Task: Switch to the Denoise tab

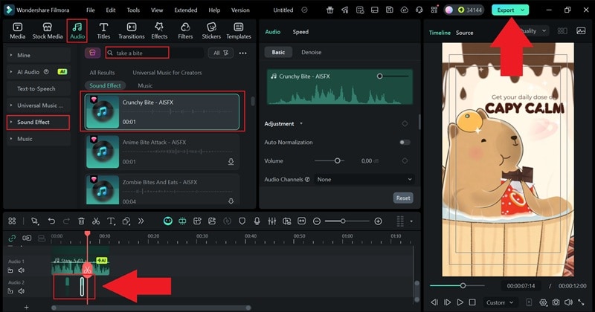Action: pos(311,52)
